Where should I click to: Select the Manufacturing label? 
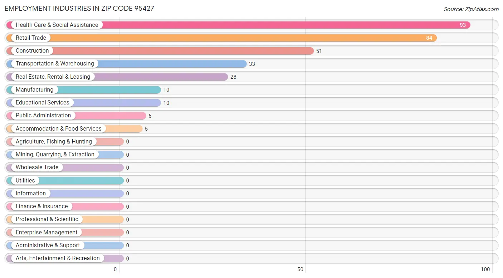[34, 89]
